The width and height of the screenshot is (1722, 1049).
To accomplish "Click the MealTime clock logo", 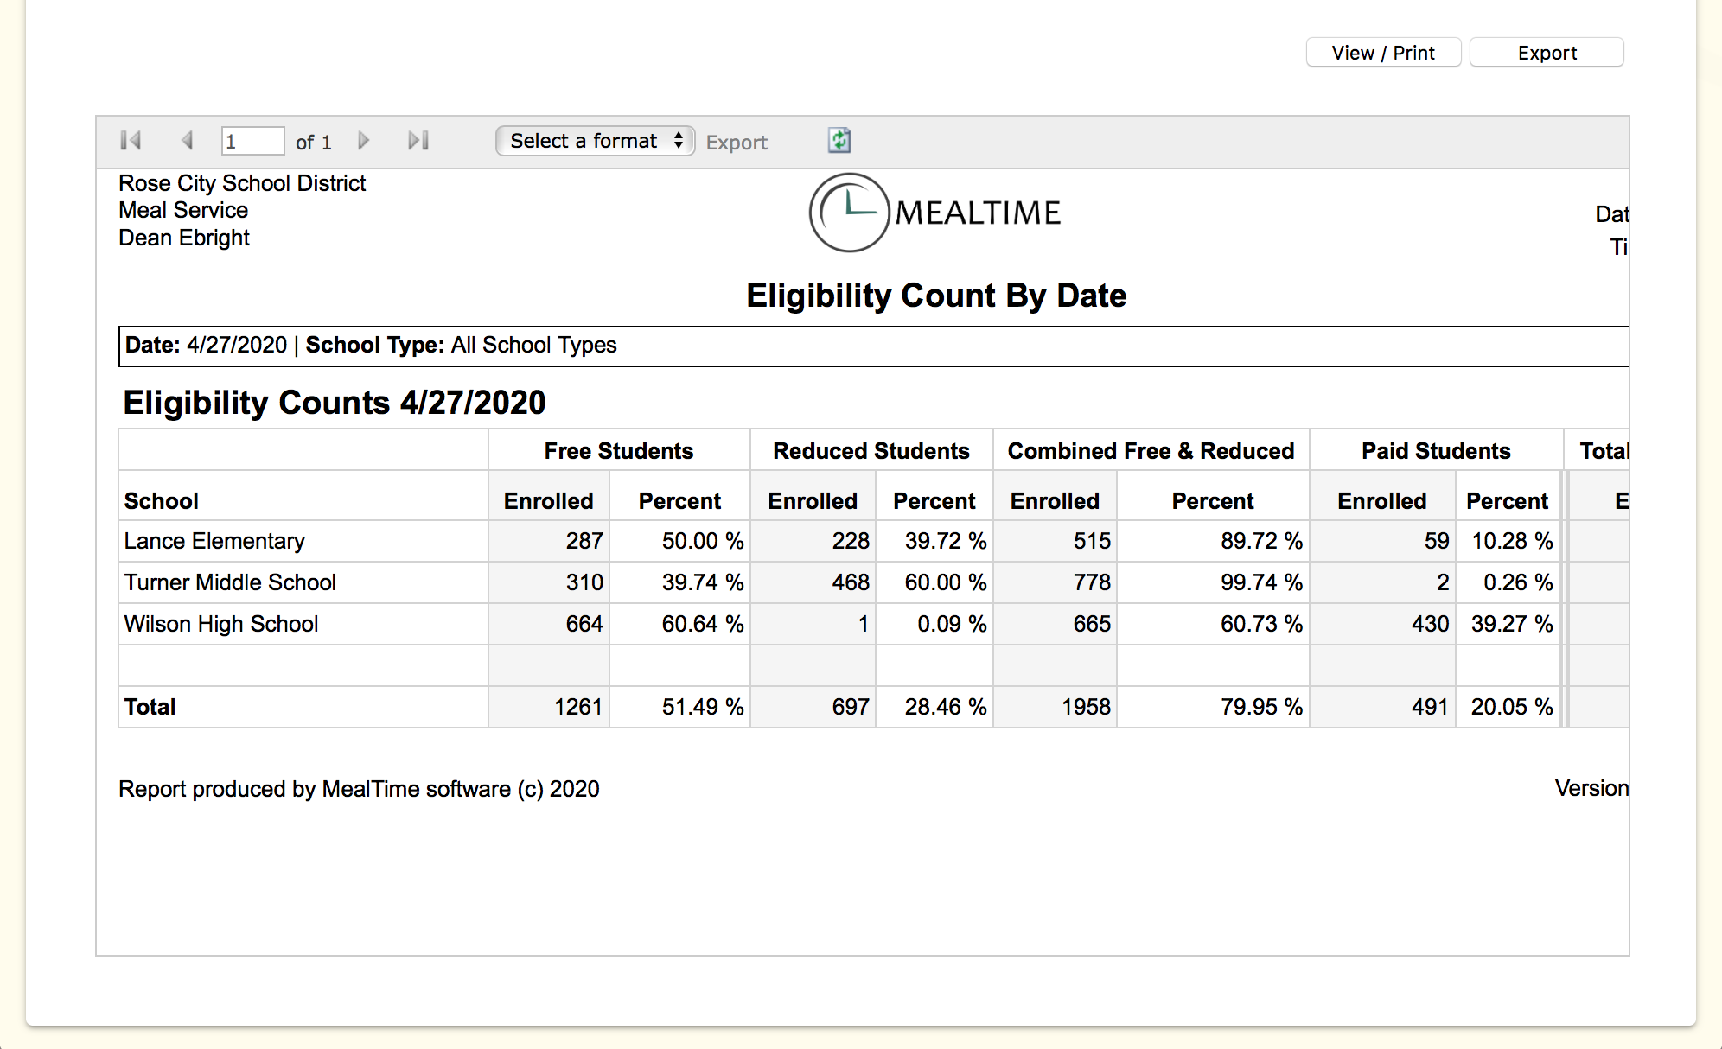I will coord(849,213).
